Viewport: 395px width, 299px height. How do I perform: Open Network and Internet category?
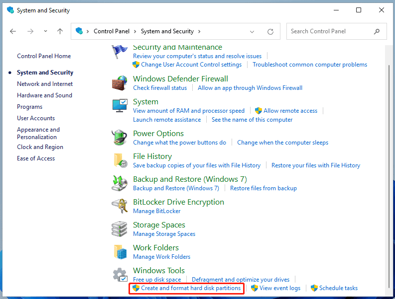[45, 84]
